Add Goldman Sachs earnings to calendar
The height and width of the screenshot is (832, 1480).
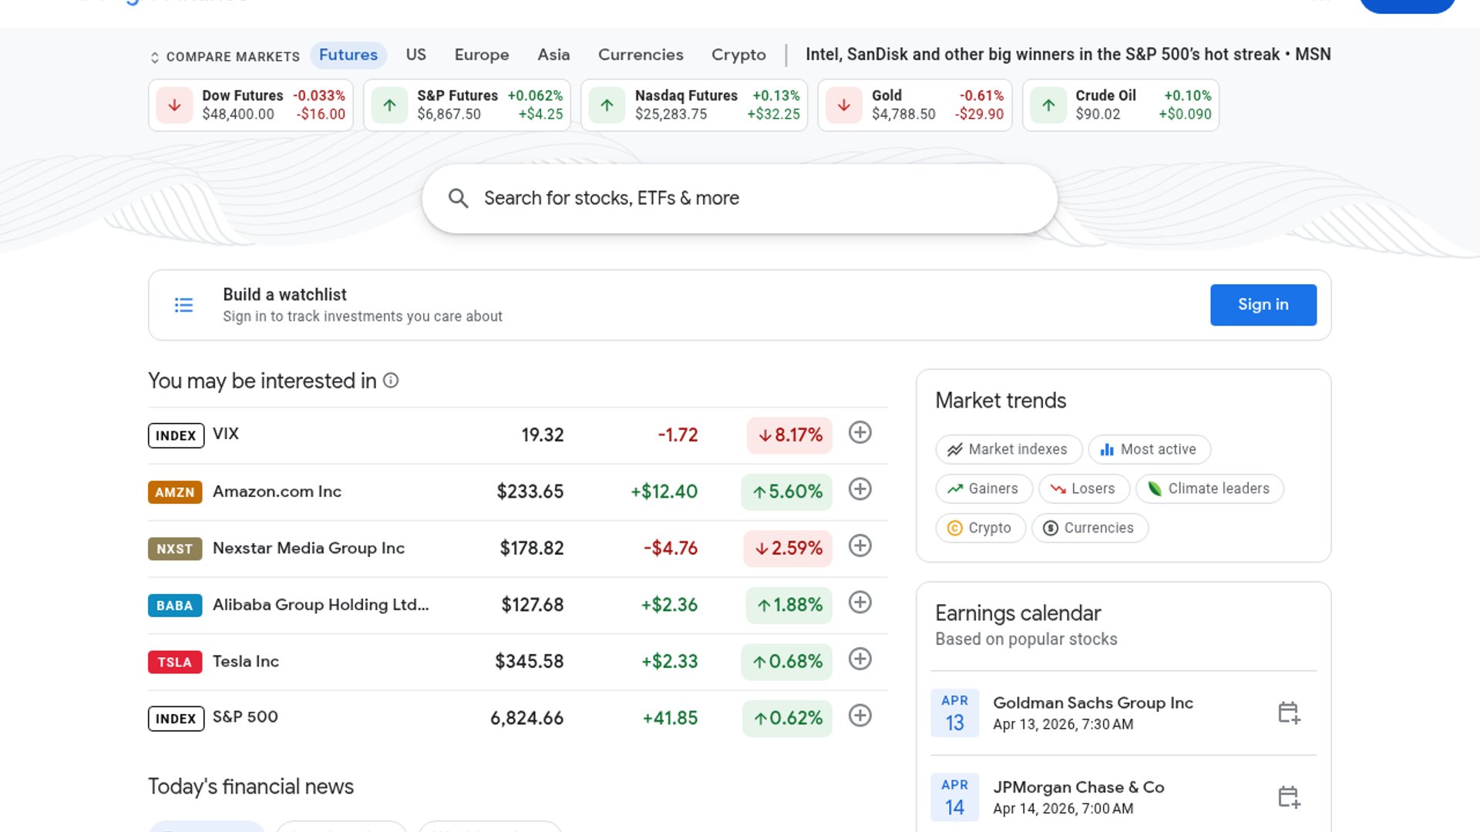point(1288,713)
